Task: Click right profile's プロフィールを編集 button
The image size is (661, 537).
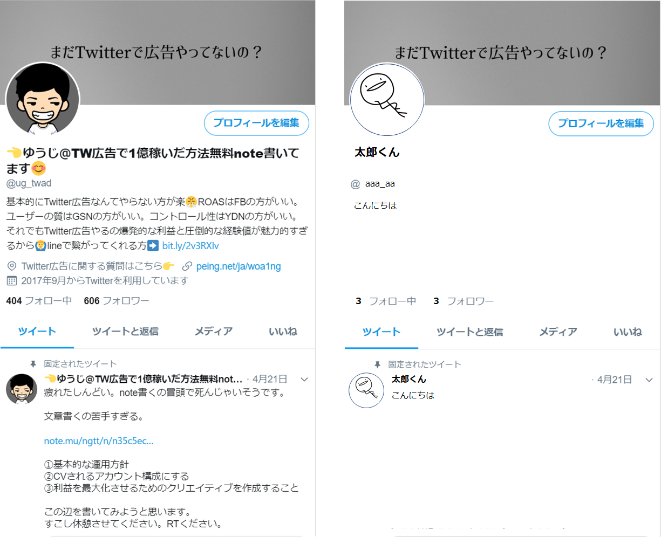Action: pos(601,123)
